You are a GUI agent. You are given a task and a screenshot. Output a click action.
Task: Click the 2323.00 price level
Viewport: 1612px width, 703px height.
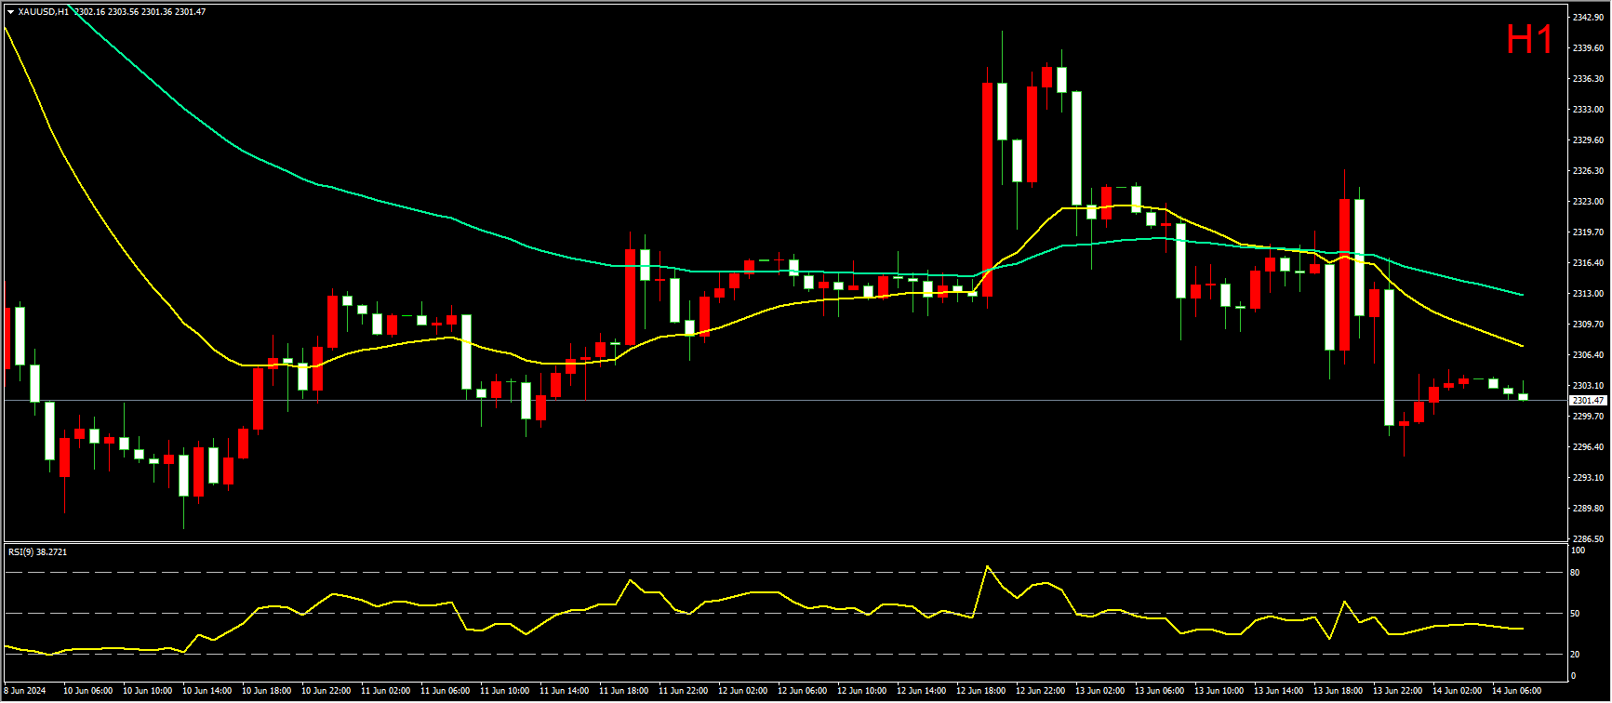(x=1587, y=202)
